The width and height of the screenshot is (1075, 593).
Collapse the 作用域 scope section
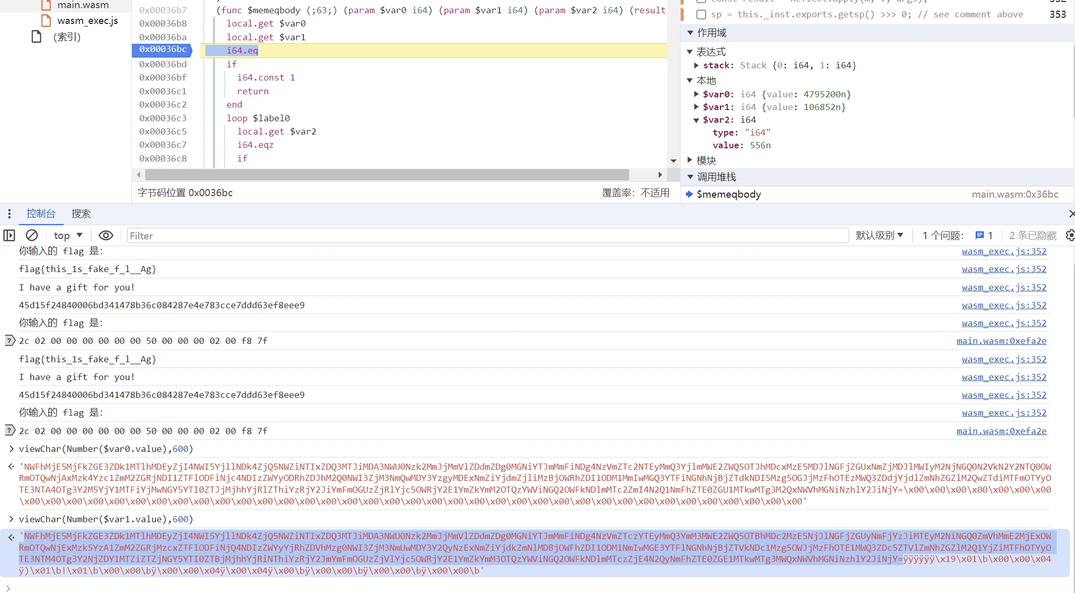click(x=690, y=33)
